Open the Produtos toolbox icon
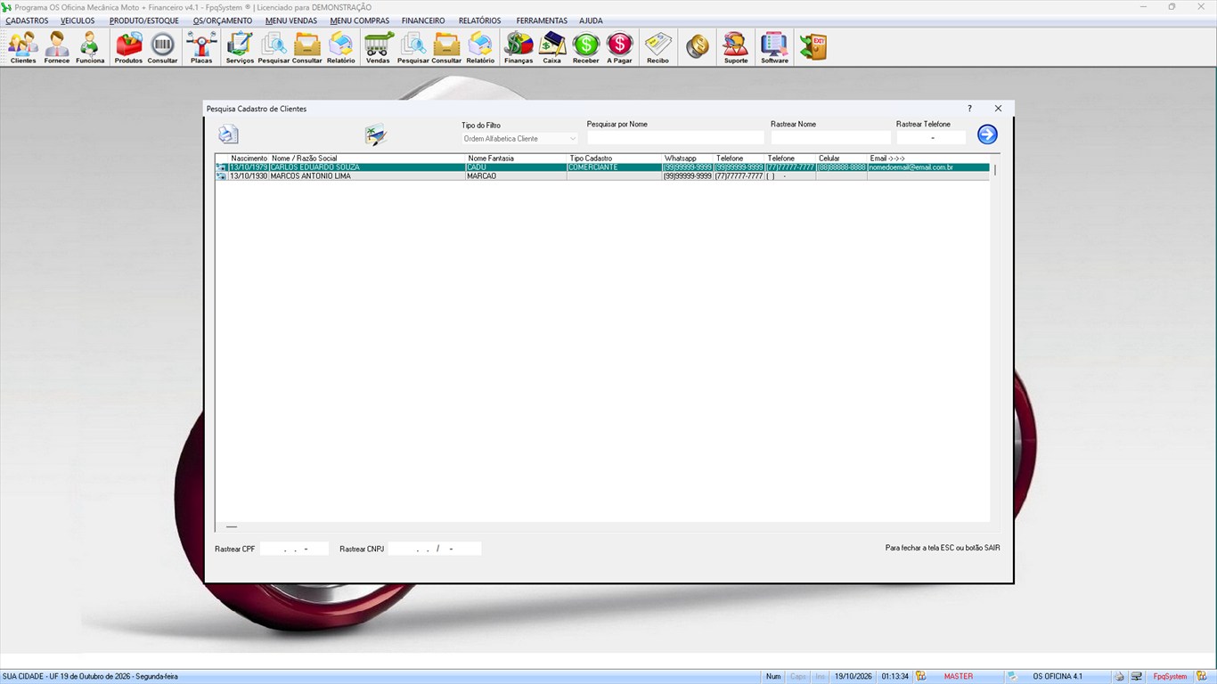 pyautogui.click(x=128, y=48)
